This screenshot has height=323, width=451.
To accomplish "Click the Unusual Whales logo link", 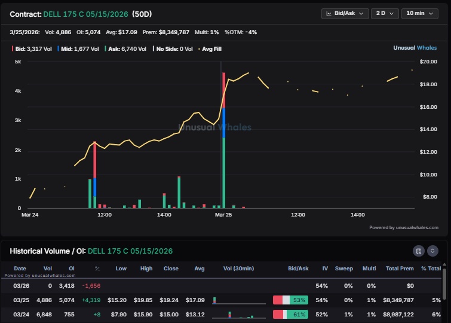I will 415,48.
